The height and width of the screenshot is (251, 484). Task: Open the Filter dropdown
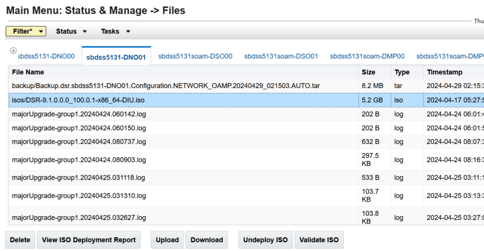point(25,31)
